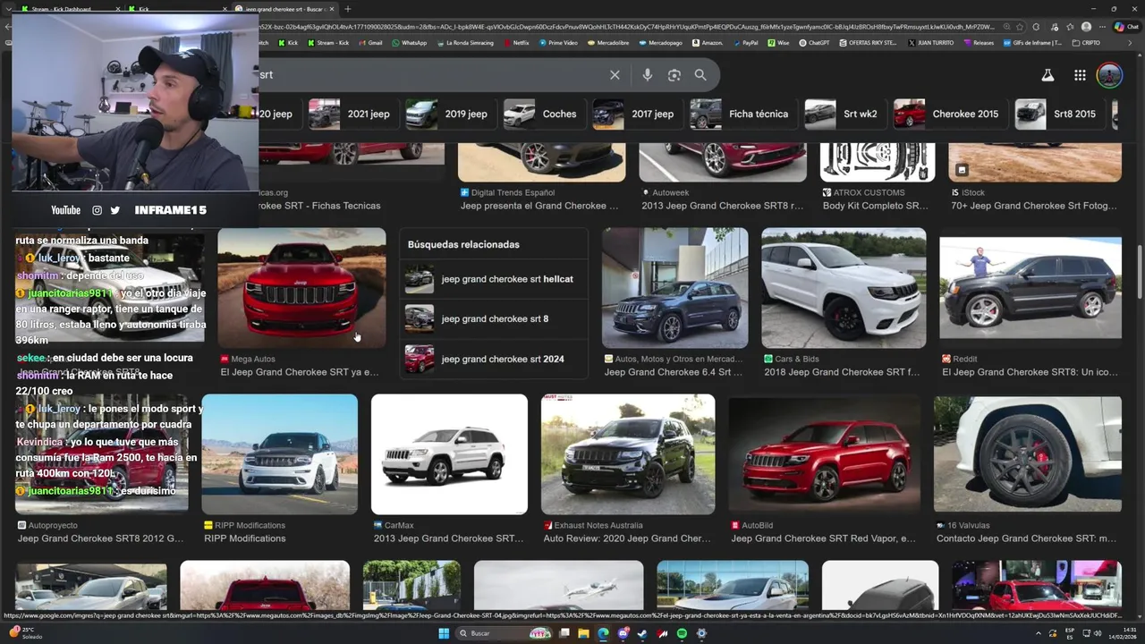Open the Amazon bookmark
Screen dimensions: 1145x644
(707, 42)
